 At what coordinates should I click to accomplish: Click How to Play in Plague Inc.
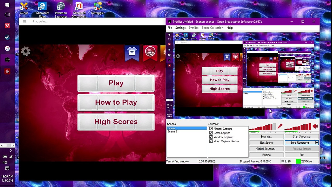116,102
